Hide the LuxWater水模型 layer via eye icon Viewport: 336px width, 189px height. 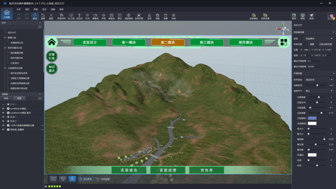3,109
